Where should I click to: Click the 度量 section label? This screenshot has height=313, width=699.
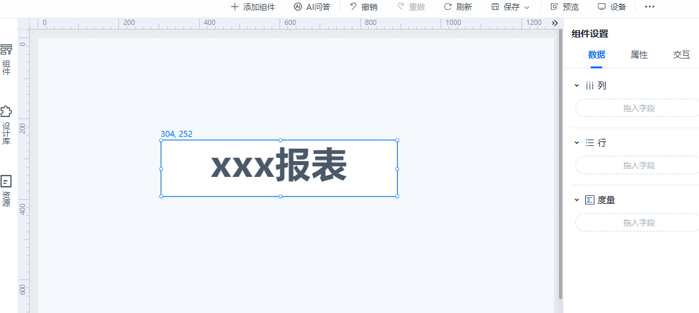tap(606, 200)
